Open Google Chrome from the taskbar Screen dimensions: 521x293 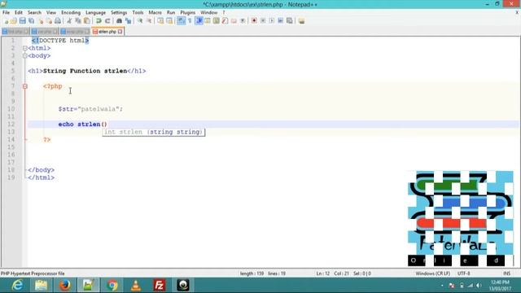pos(112,286)
